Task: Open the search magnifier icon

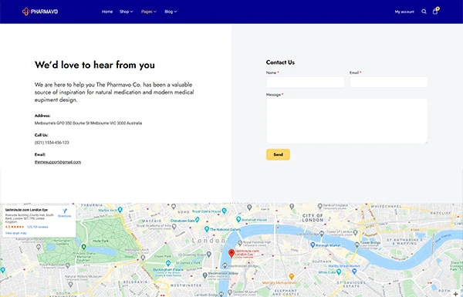Action: 424,12
